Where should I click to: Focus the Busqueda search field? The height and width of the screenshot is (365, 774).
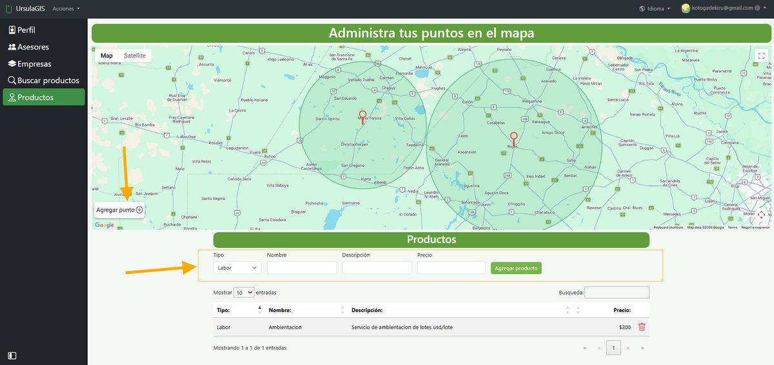617,292
